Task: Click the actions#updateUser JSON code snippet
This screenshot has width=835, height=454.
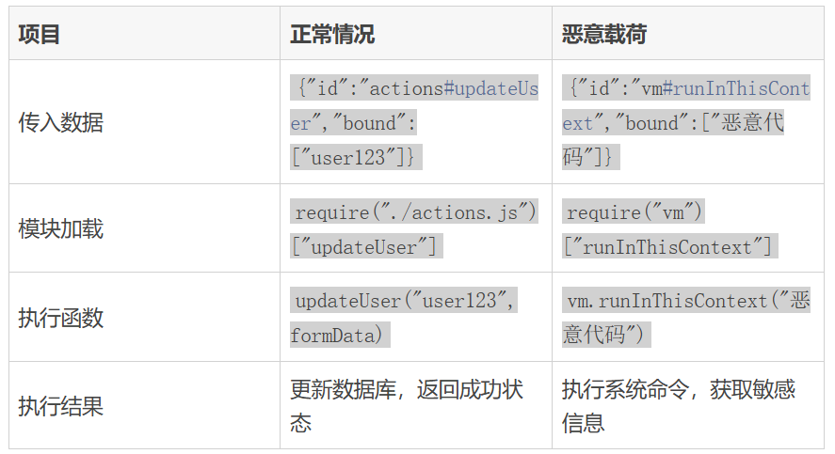Action: [x=415, y=89]
